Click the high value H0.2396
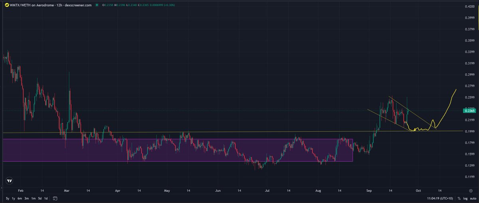 click(x=119, y=5)
